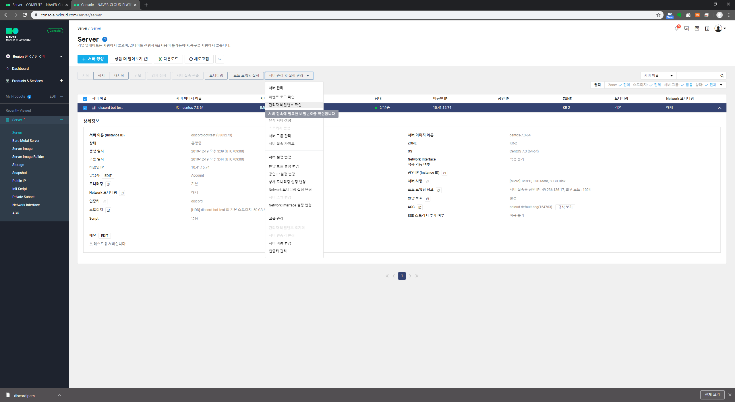Image resolution: width=735 pixels, height=402 pixels.
Task: Click the 규칙 보기 button
Action: point(565,207)
